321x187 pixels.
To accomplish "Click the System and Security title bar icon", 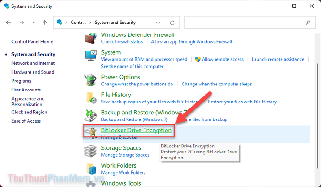I will pos(6,6).
